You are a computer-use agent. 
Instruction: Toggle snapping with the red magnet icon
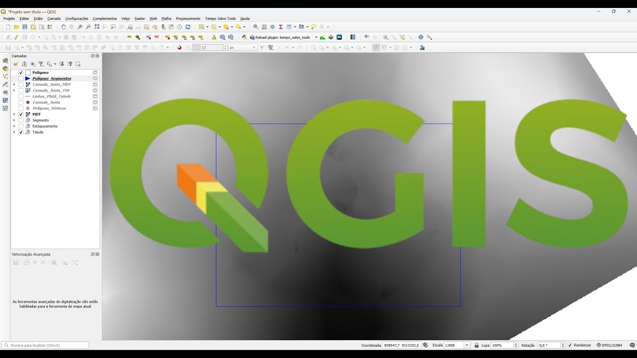point(180,48)
